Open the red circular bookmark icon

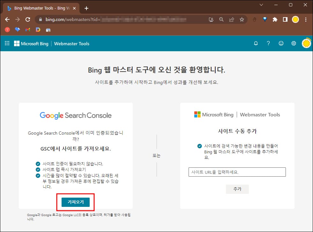pyautogui.click(x=7, y=30)
